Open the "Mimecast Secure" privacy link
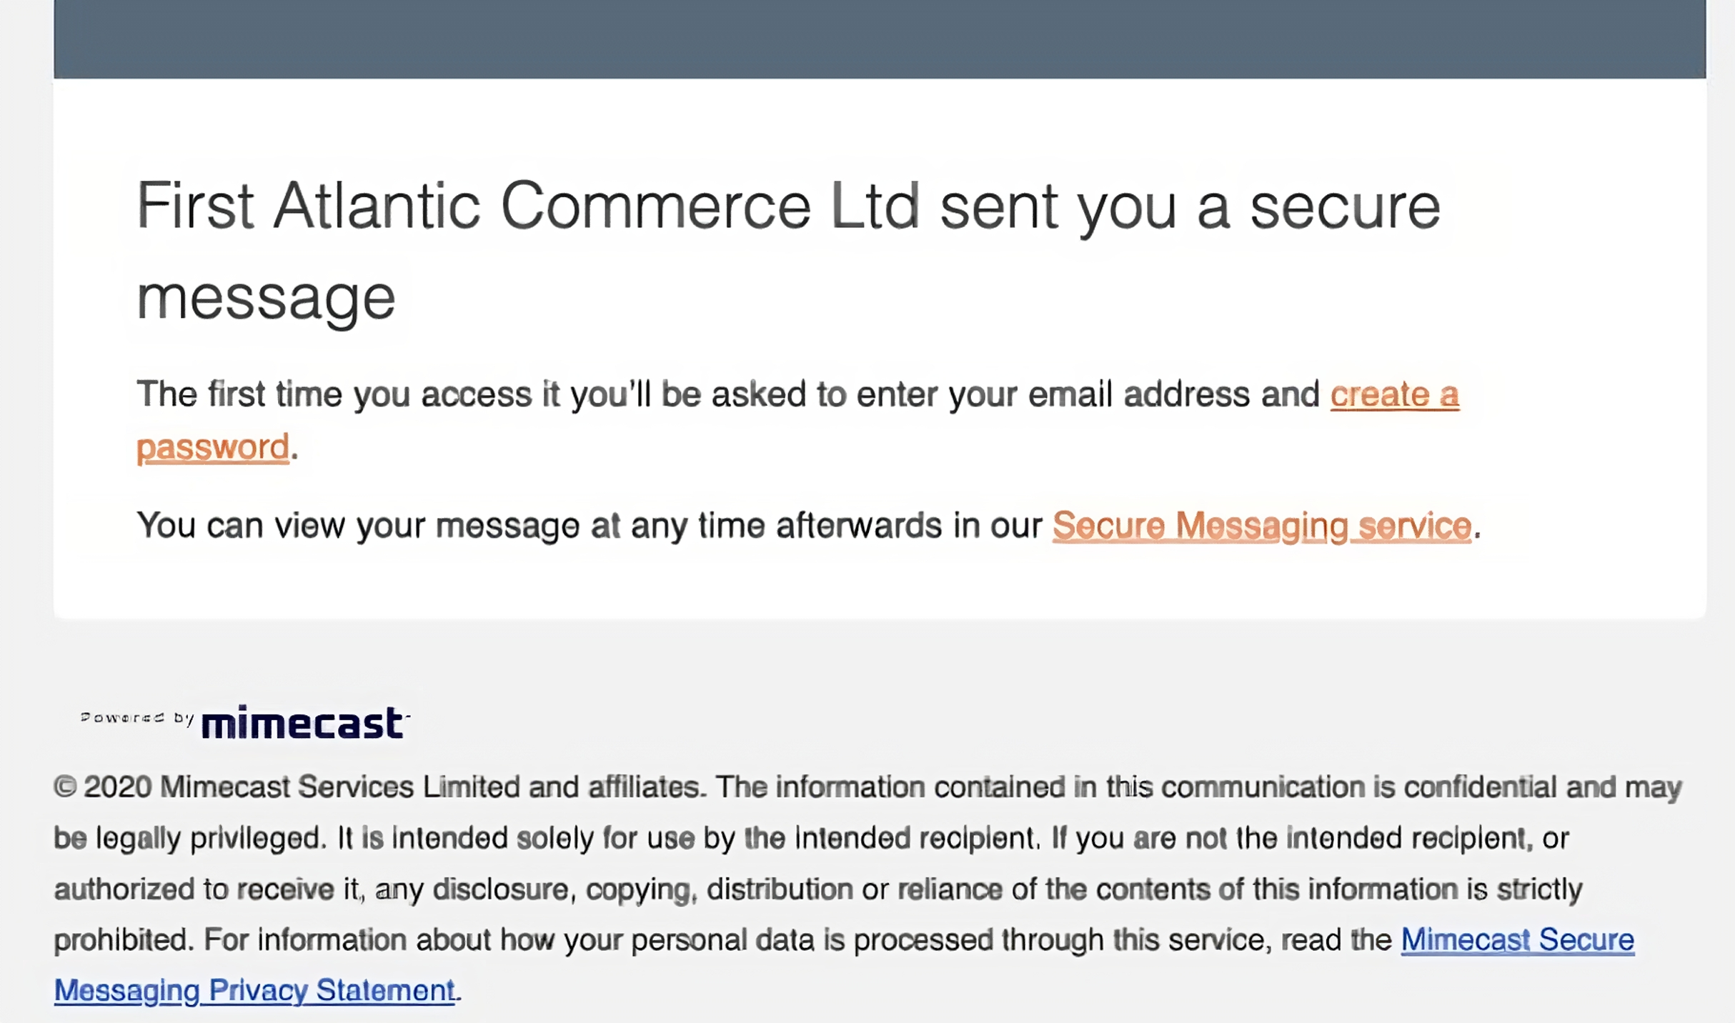The width and height of the screenshot is (1735, 1023). point(1516,939)
